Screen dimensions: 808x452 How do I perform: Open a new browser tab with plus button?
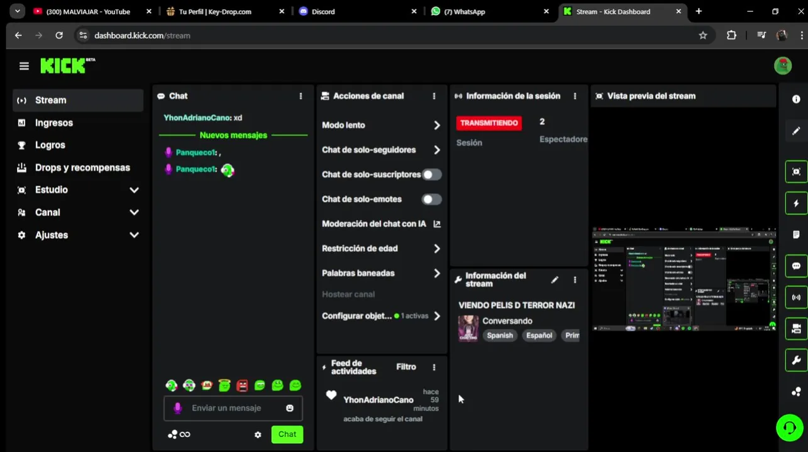pyautogui.click(x=699, y=11)
